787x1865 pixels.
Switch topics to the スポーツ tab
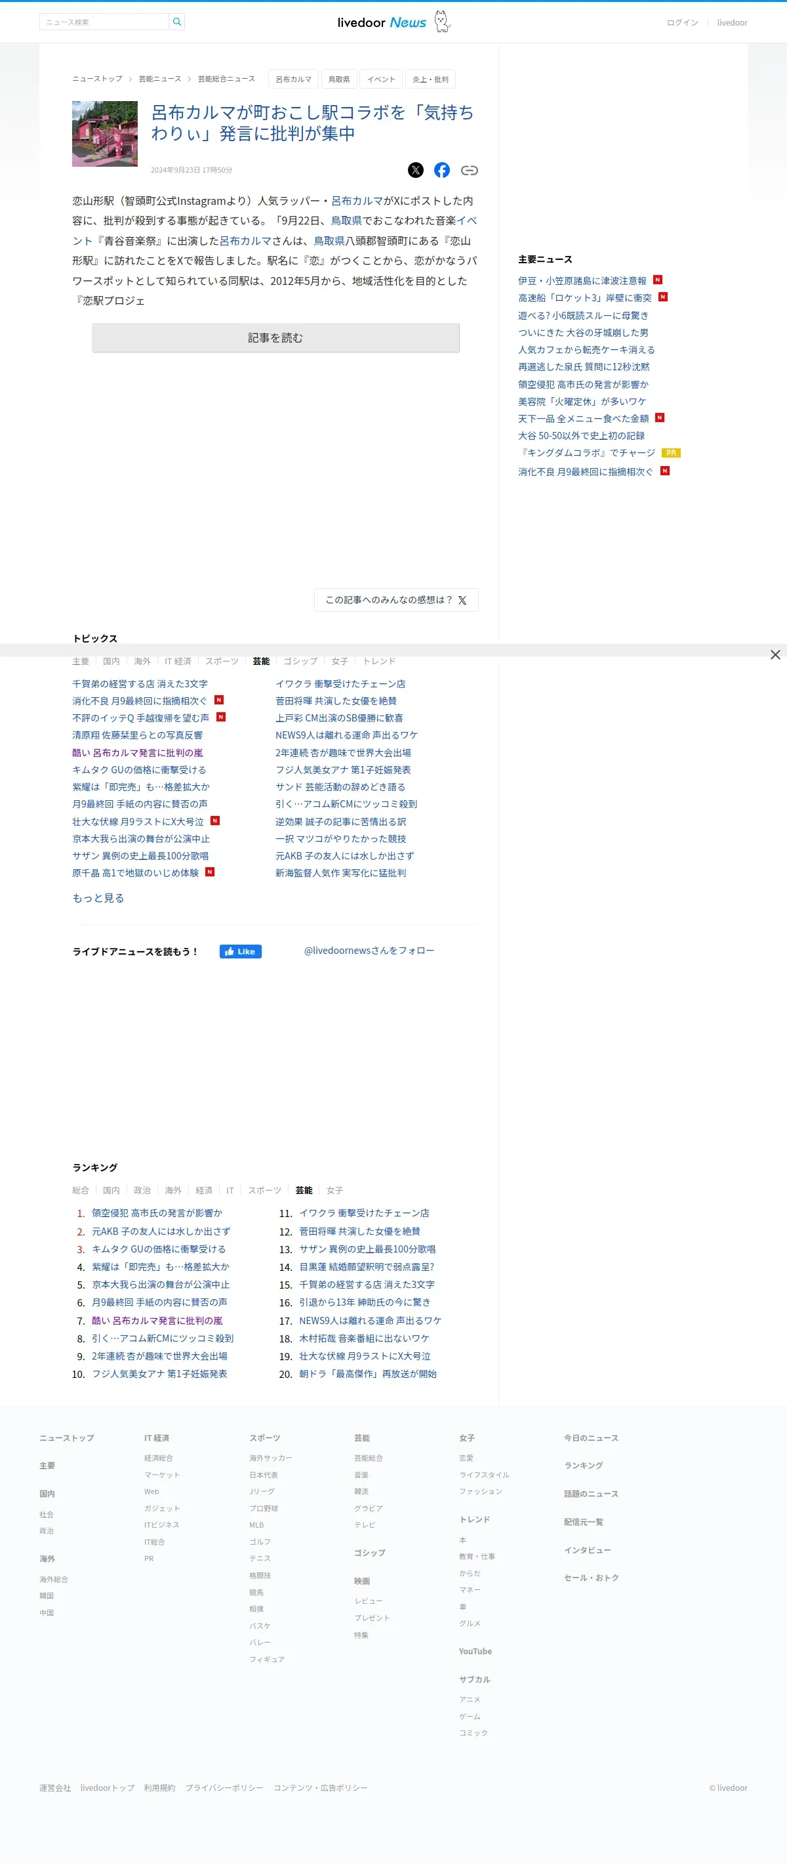[222, 661]
